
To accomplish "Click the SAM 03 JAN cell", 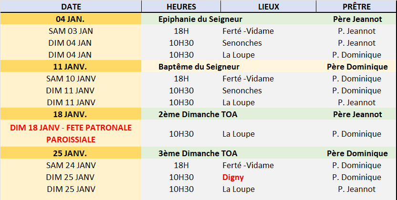I will tap(71, 31).
